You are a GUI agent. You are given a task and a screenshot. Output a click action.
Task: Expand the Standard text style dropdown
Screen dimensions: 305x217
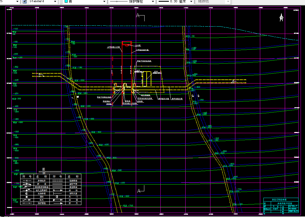tap(55, 1)
